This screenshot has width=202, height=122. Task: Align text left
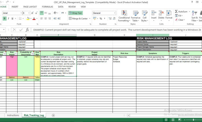click(x=42, y=18)
